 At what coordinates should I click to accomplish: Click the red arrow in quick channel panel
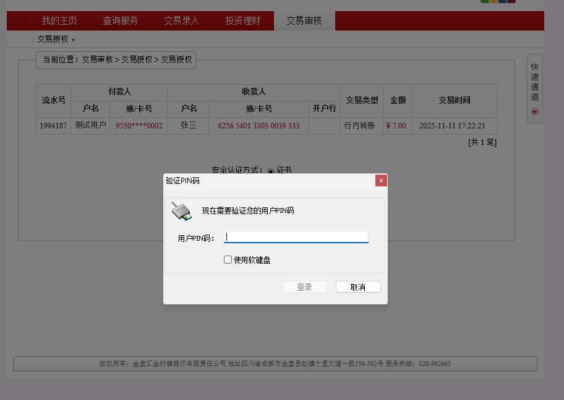535,112
